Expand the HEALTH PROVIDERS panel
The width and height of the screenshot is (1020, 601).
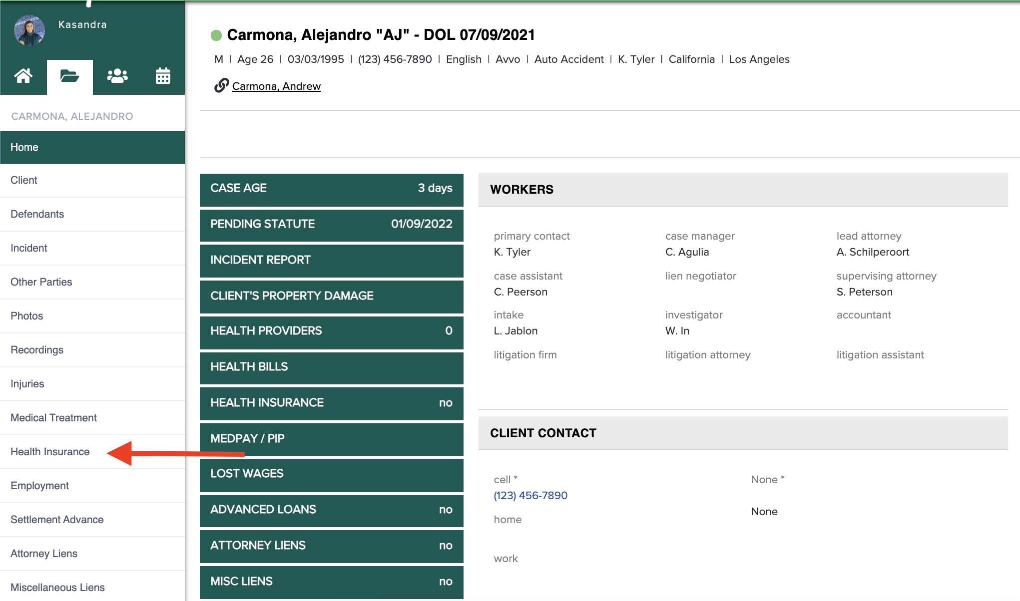pos(331,331)
